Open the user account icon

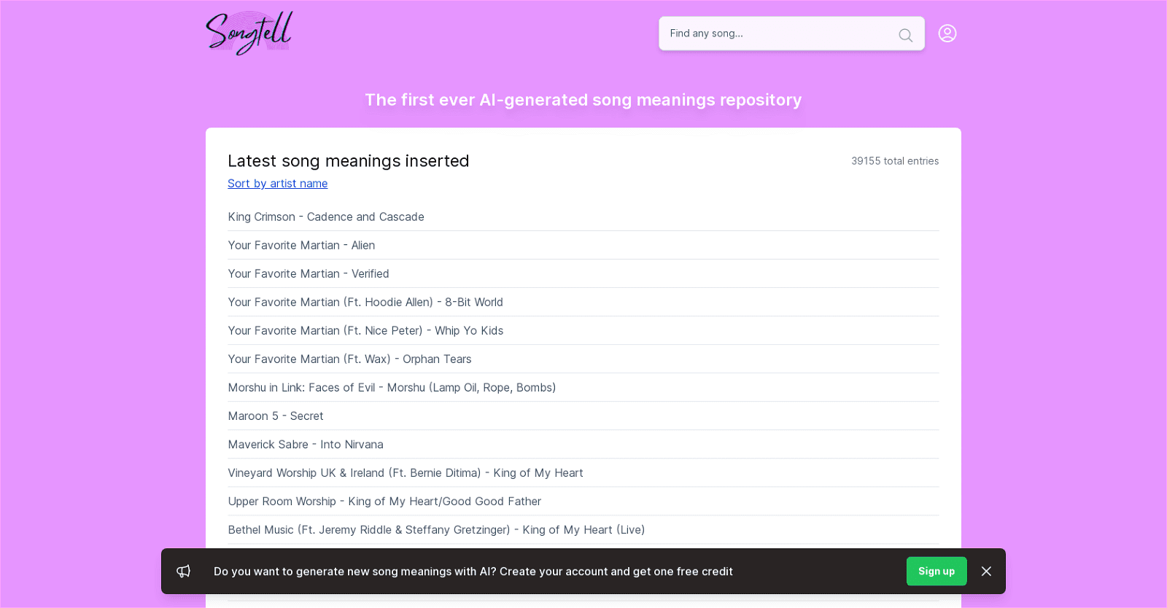(947, 34)
